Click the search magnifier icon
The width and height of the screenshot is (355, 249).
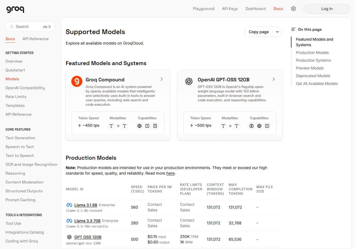click(x=12, y=27)
